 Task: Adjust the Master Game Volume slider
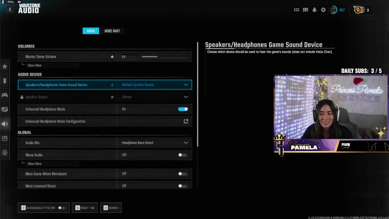[x=165, y=57]
